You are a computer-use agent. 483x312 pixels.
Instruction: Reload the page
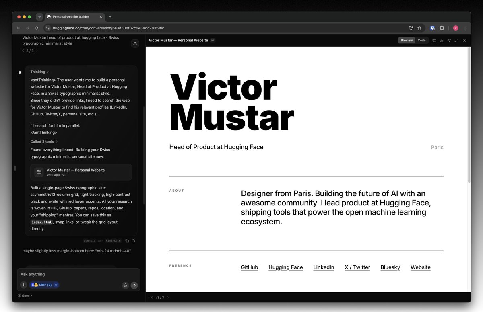point(37,28)
